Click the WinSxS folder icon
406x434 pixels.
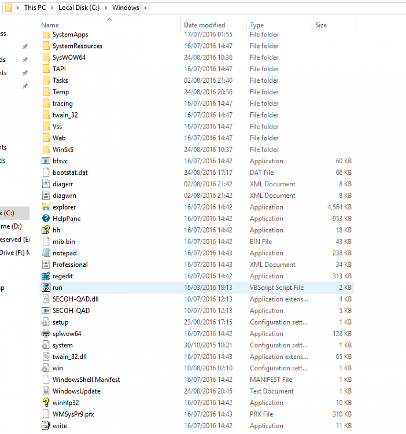46,149
